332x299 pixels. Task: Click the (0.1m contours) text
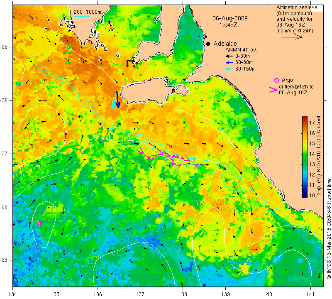[x=294, y=13]
